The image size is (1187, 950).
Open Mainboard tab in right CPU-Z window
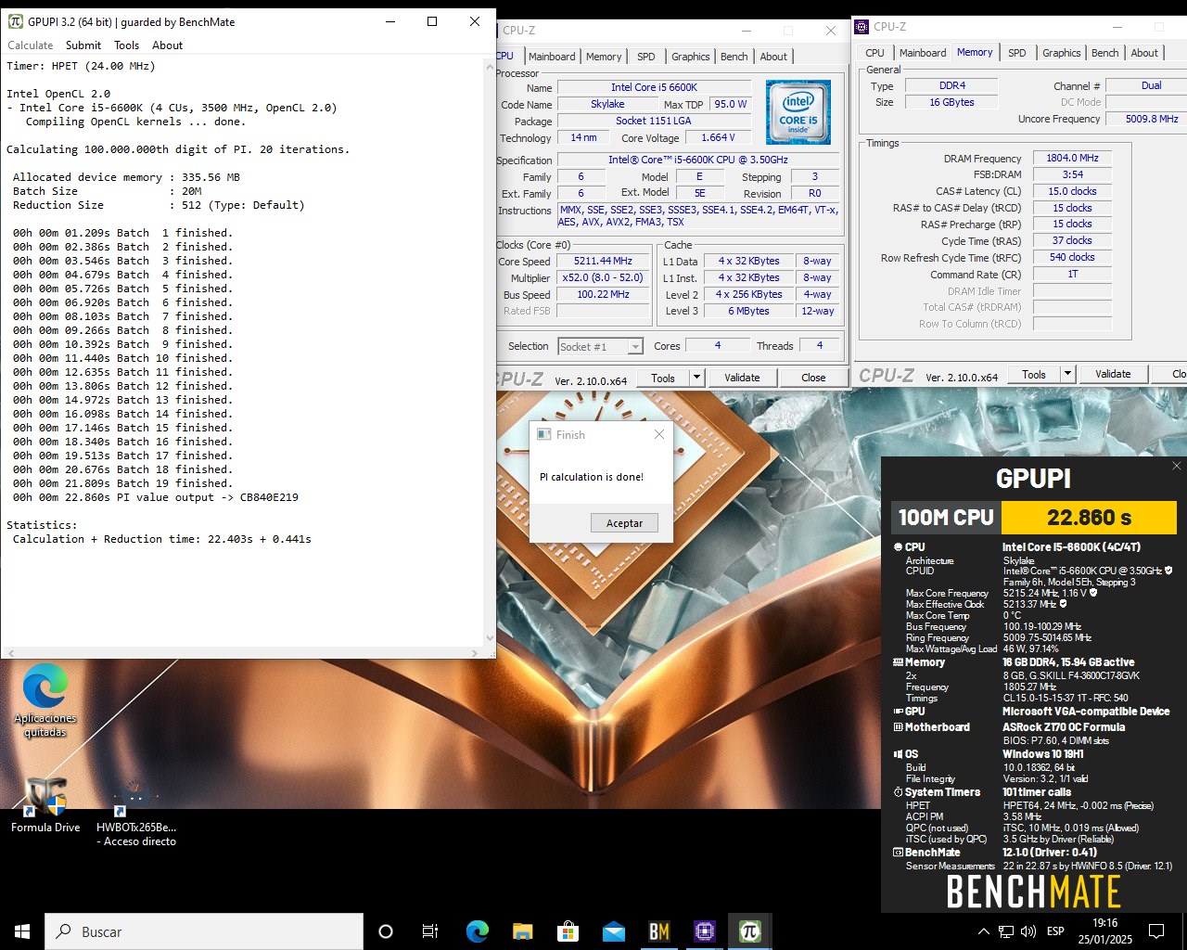923,53
